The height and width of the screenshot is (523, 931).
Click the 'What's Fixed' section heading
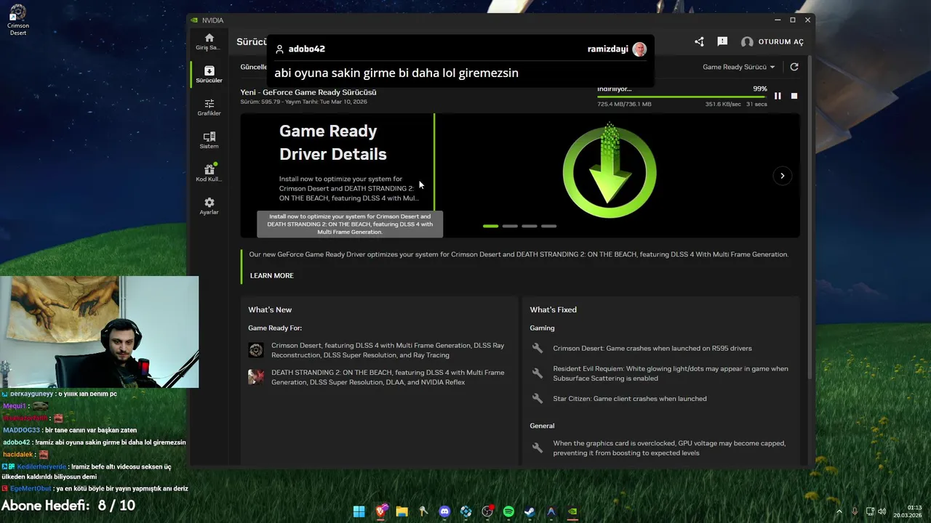(x=554, y=309)
